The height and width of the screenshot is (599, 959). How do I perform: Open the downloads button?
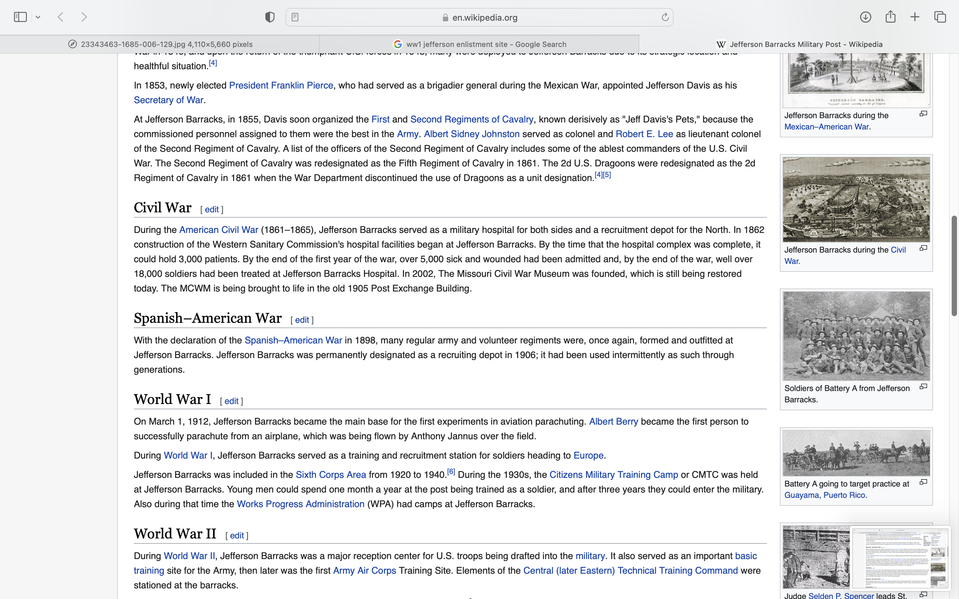[x=865, y=17]
